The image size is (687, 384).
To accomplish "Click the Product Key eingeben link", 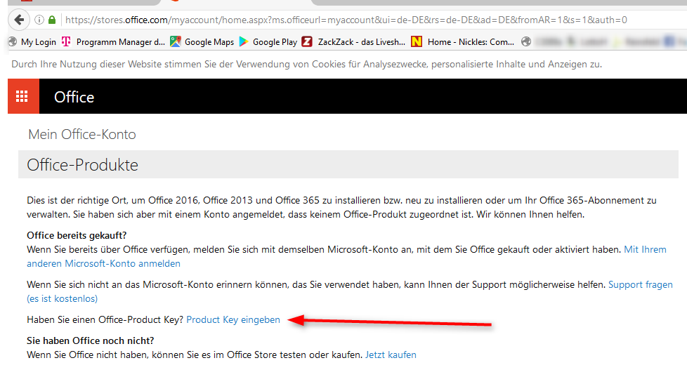I will 233,320.
